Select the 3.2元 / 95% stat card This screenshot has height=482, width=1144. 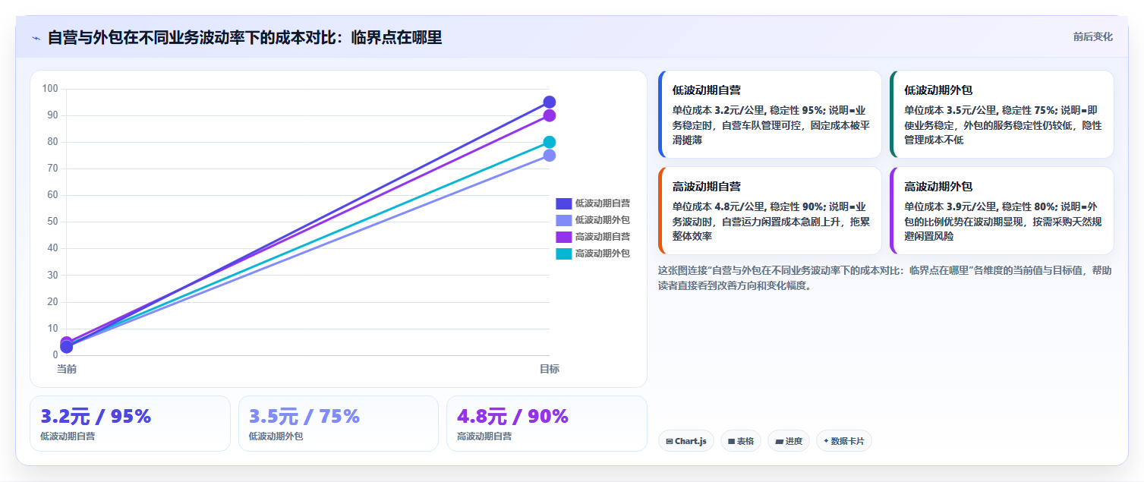[130, 424]
